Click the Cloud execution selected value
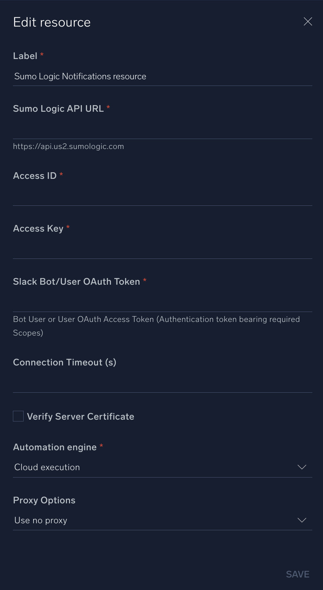 [47, 467]
